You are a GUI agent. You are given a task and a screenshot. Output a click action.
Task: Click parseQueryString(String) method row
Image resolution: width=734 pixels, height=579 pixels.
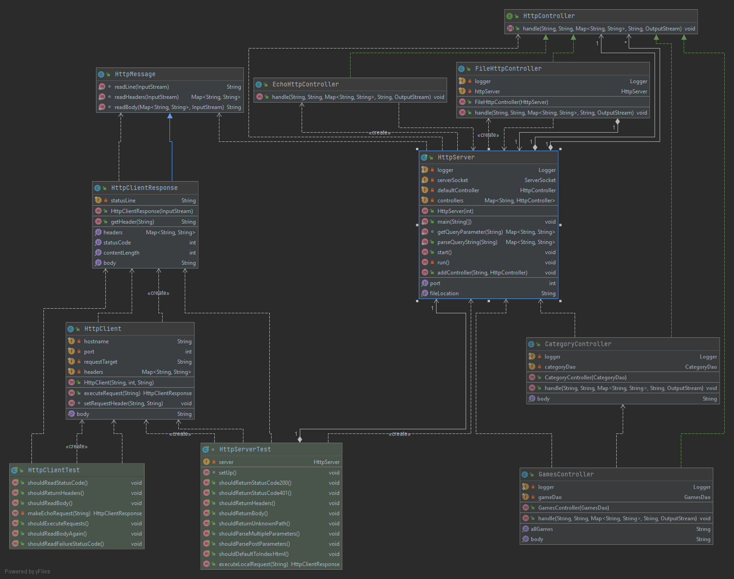point(489,242)
